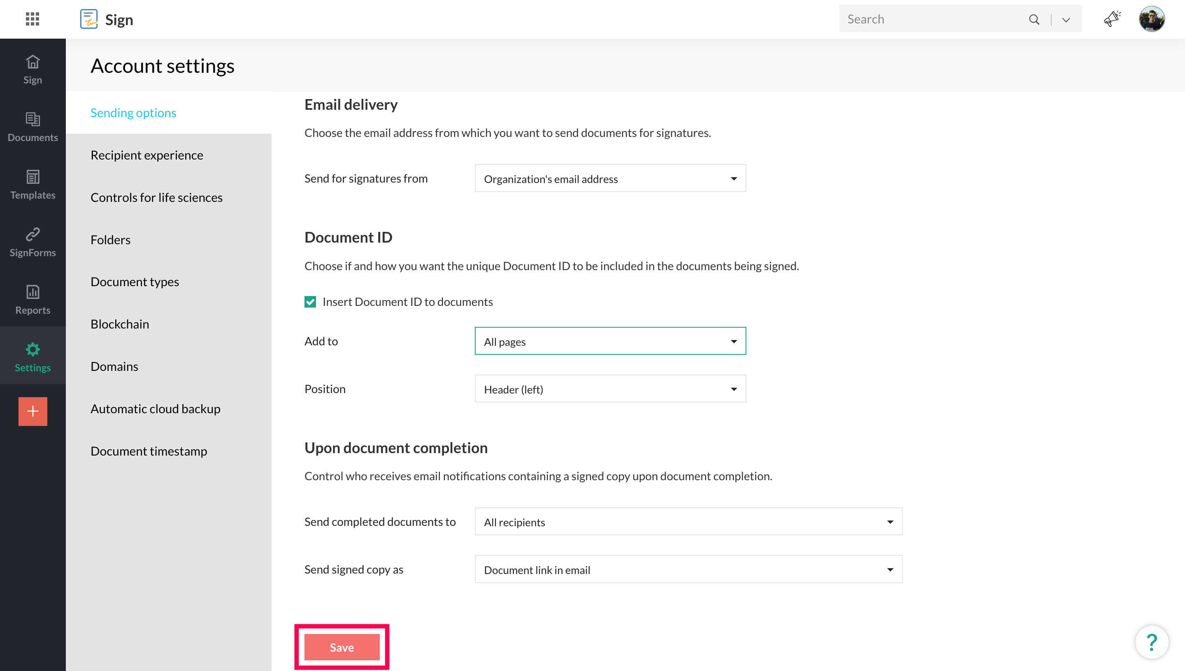Expand Send completed documents to dropdown
Image resolution: width=1185 pixels, height=671 pixels.
pos(688,522)
